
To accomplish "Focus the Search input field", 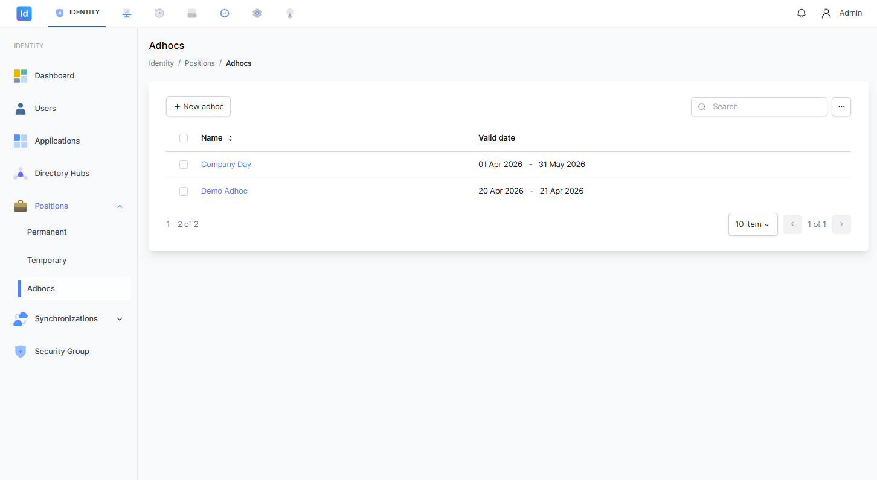I will [x=759, y=107].
